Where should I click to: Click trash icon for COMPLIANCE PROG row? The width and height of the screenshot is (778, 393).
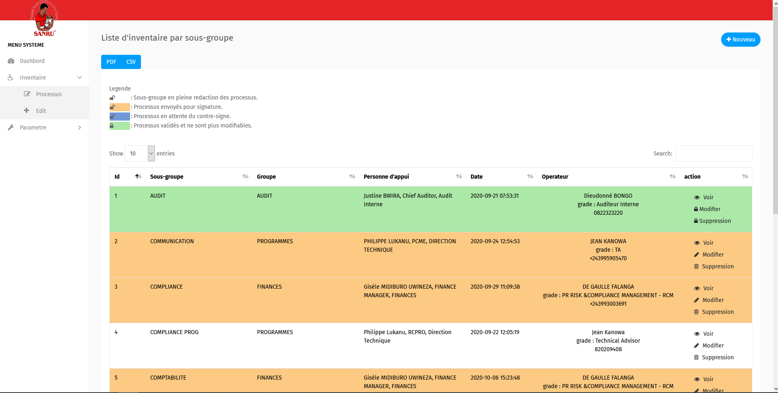pos(696,357)
